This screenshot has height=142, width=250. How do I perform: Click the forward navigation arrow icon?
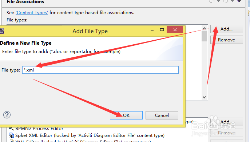click(x=226, y=1)
